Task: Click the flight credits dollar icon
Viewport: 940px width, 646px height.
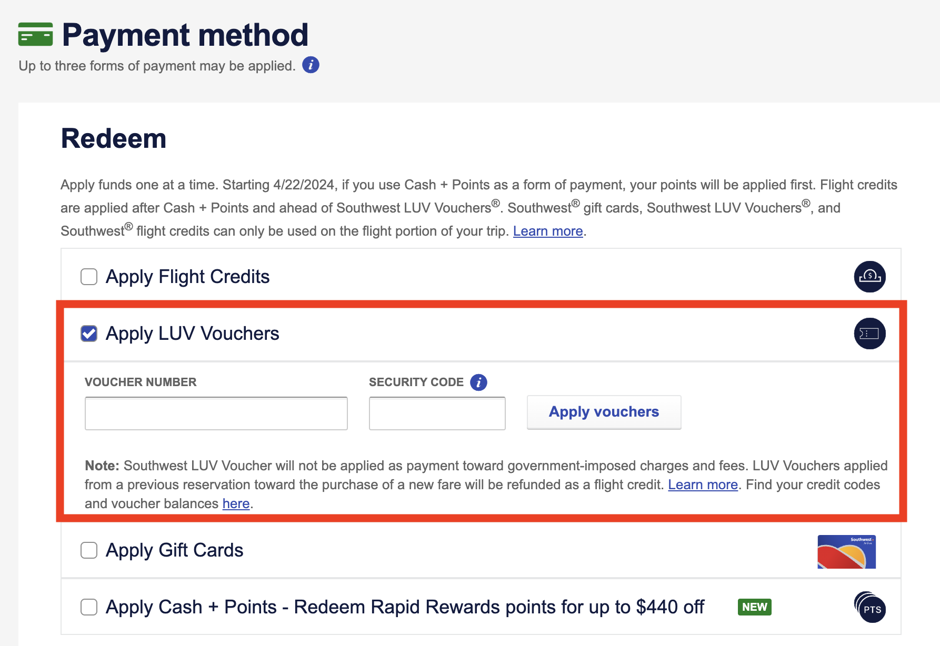Action: (869, 277)
